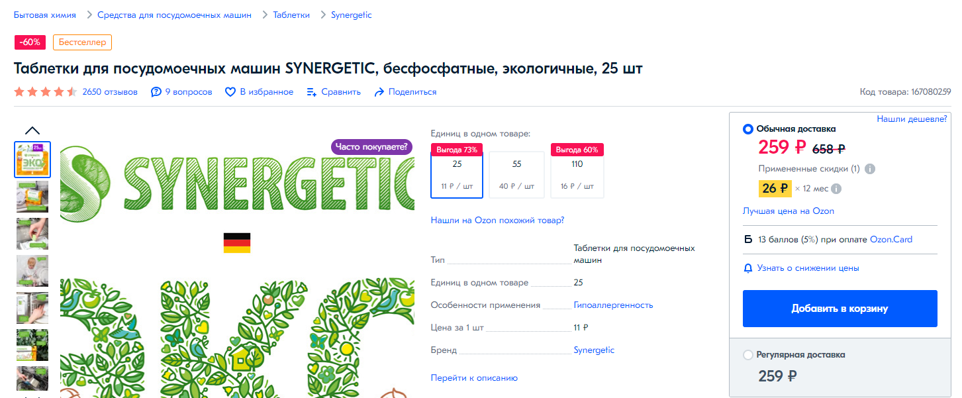Screen dimensions: 962x398
Task: Open the Таблетки breadcrumb category
Action: (291, 15)
